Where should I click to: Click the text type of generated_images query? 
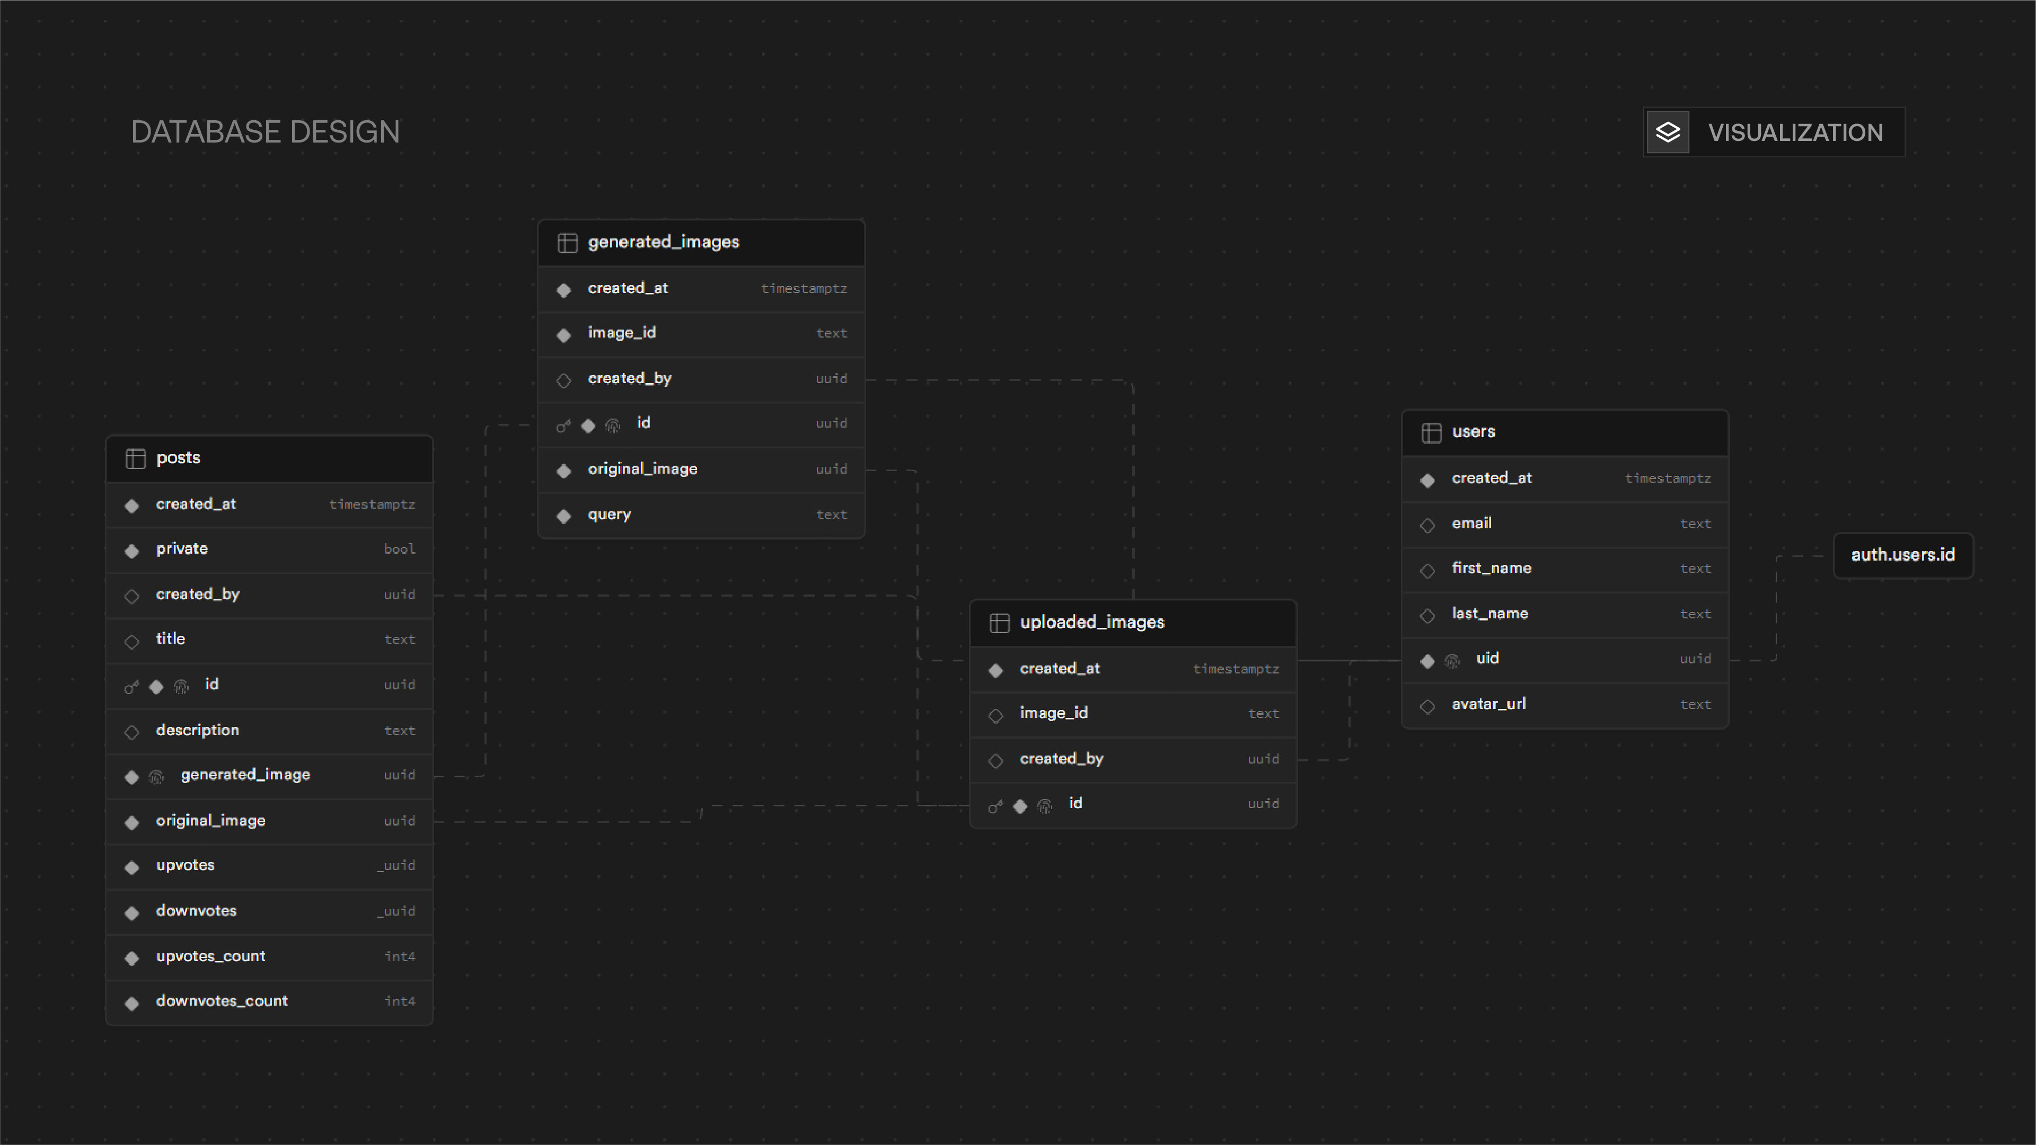click(x=832, y=515)
